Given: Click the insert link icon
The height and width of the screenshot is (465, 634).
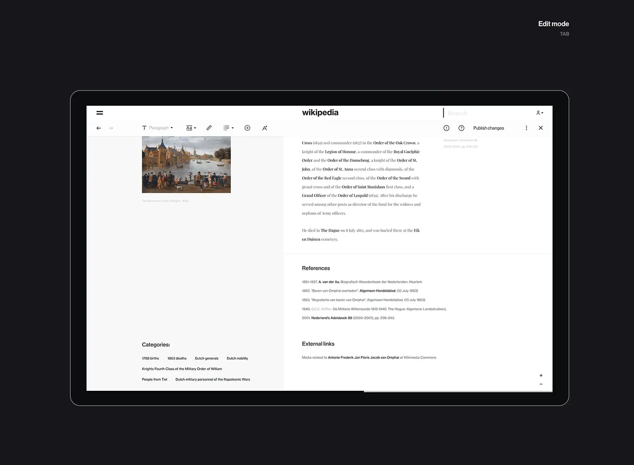Looking at the screenshot, I should pos(209,128).
